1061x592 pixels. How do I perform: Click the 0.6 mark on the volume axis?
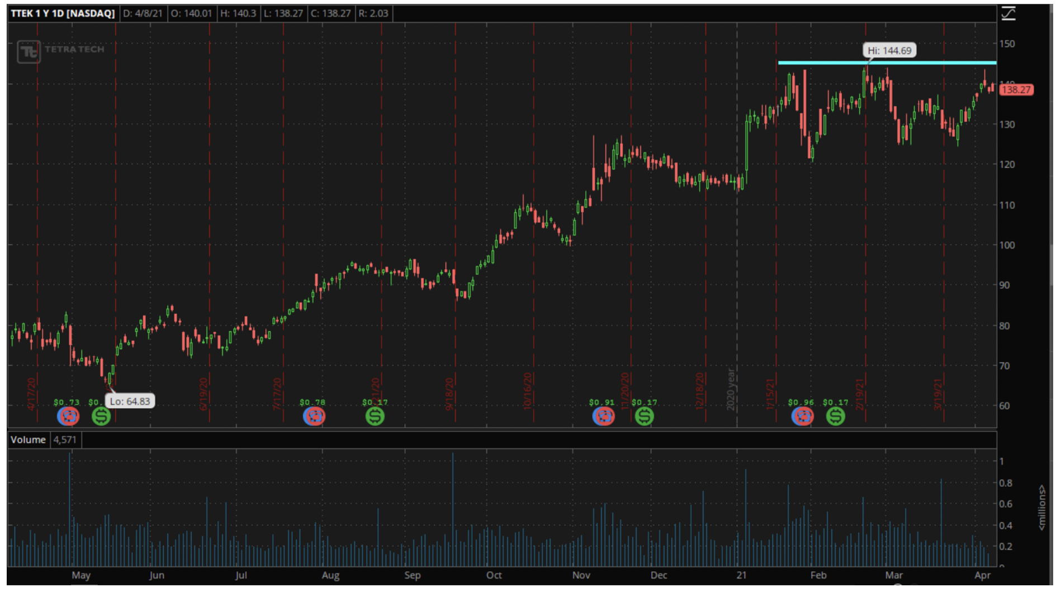tap(1006, 504)
